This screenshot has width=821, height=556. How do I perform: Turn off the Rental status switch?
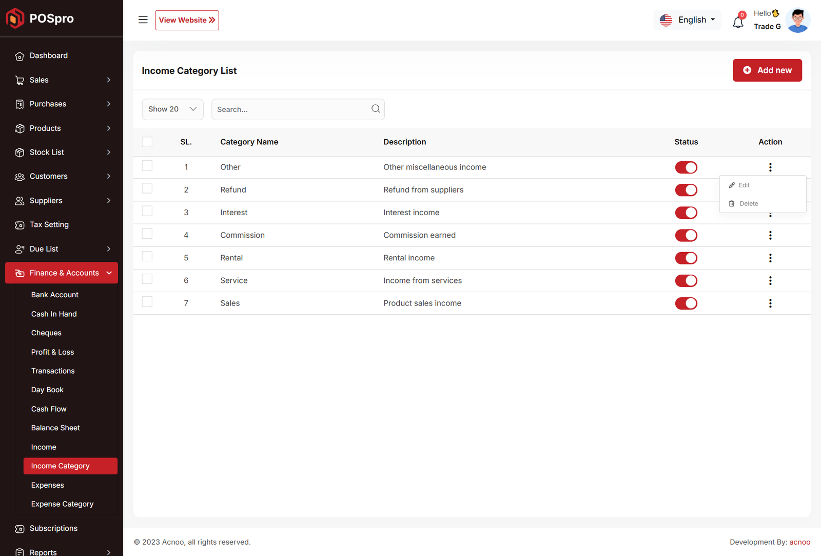pyautogui.click(x=686, y=258)
